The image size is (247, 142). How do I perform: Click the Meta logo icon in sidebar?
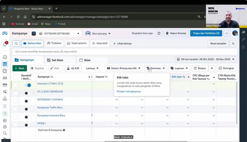5,33
